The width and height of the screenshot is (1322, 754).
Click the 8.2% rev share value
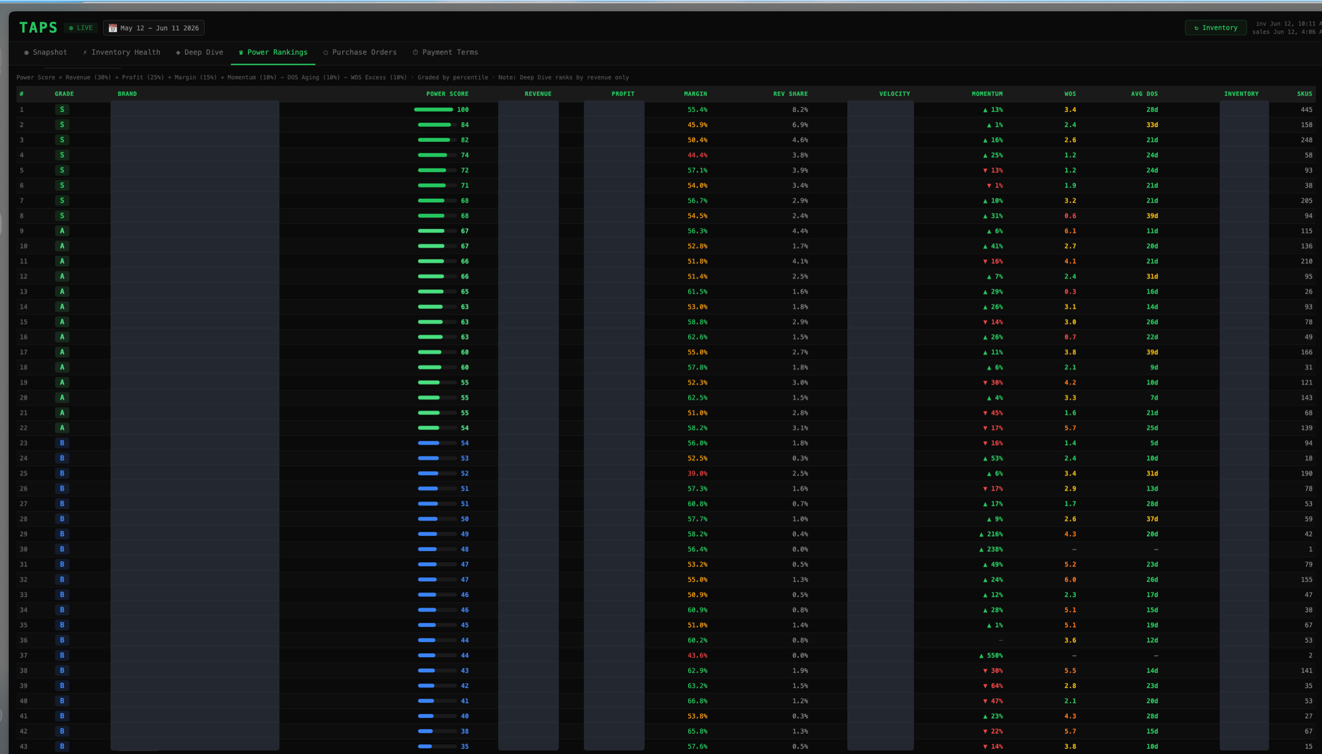coord(800,110)
